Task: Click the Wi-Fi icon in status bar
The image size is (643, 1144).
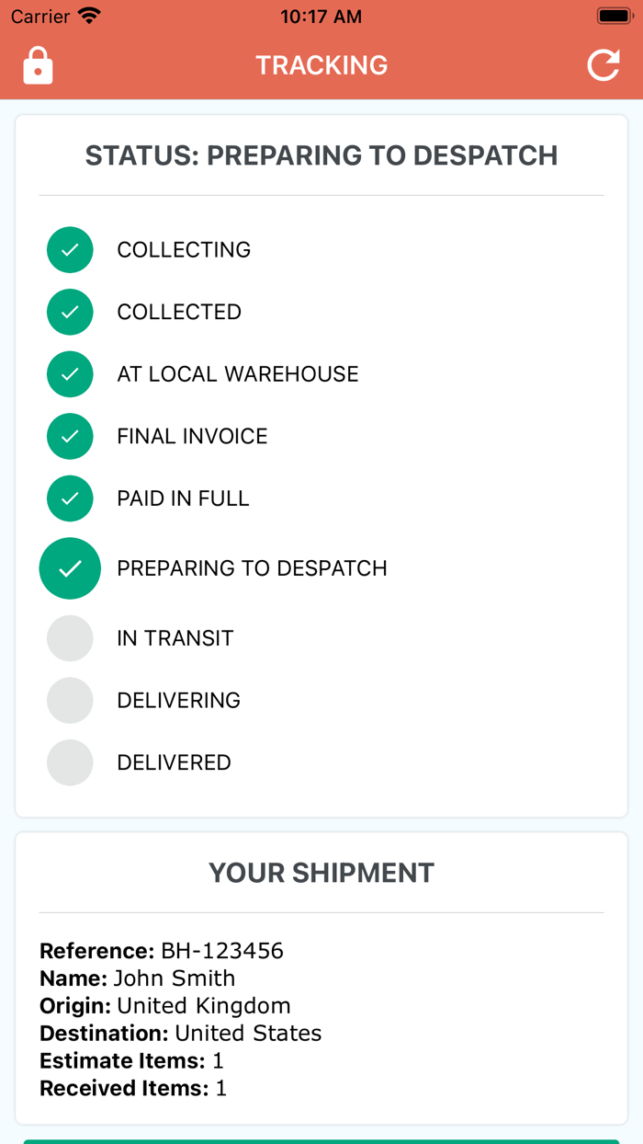Action: point(89,15)
